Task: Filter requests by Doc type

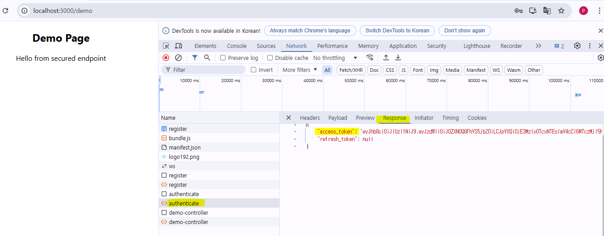Action: click(x=374, y=70)
